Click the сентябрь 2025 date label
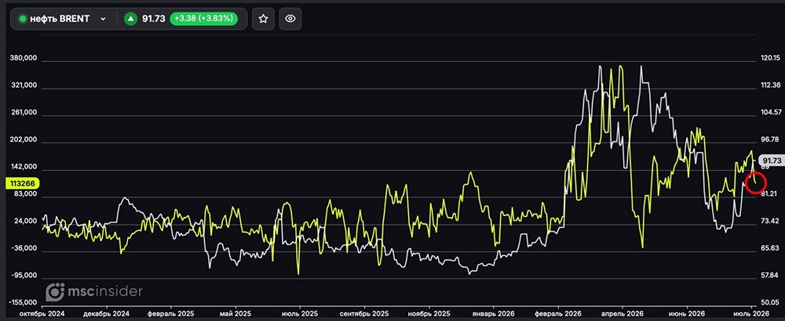This screenshot has width=785, height=321. tap(364, 314)
